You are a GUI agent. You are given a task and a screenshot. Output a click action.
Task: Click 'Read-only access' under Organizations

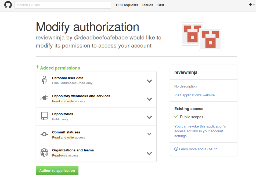[x=65, y=155]
